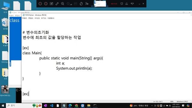Click the heading '# 변수의초기화' text
Screen dimensions: 192x108
pyautogui.click(x=36, y=32)
